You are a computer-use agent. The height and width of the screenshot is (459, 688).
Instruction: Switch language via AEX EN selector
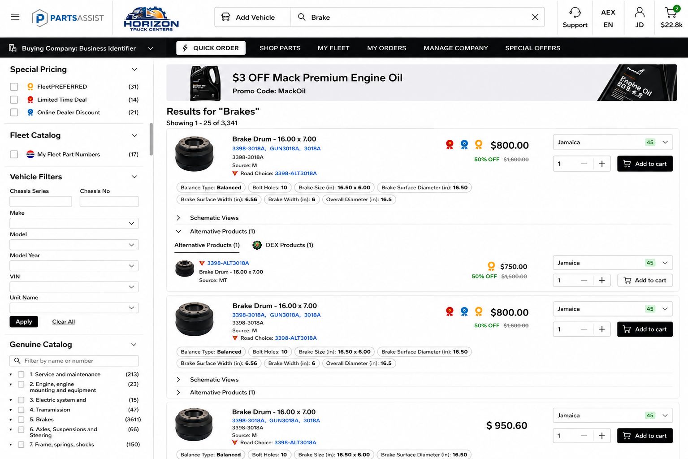(608, 18)
